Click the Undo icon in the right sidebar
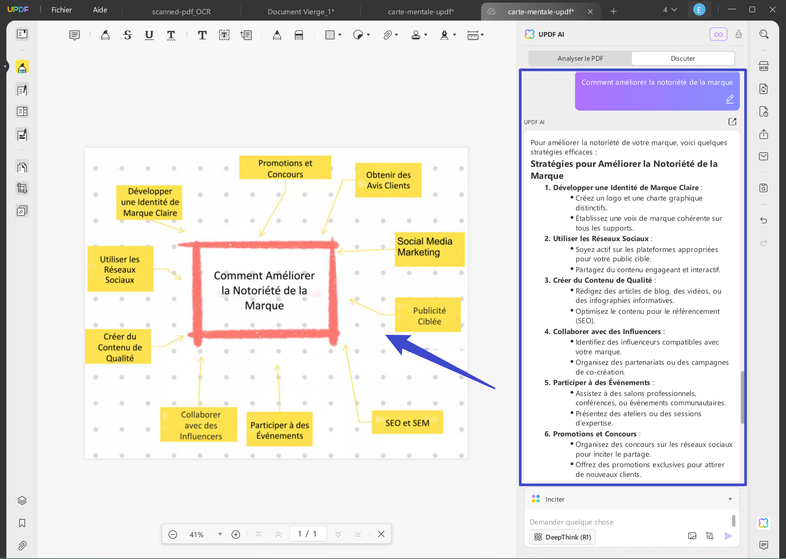 coord(764,220)
